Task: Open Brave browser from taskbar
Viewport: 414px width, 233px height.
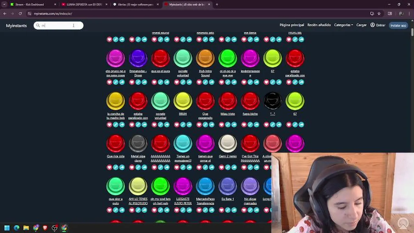Action: 45,228
